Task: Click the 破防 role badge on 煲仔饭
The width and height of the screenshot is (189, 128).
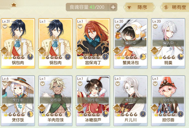Action: (x=4, y=108)
